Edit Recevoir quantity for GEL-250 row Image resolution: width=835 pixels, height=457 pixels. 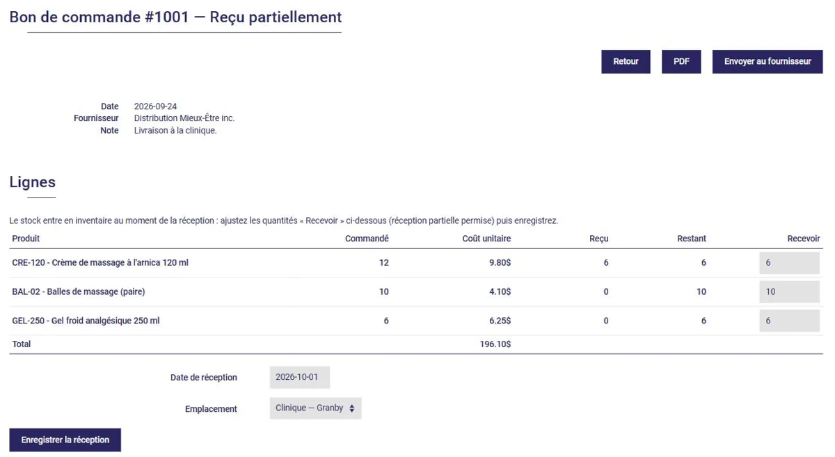click(x=789, y=321)
